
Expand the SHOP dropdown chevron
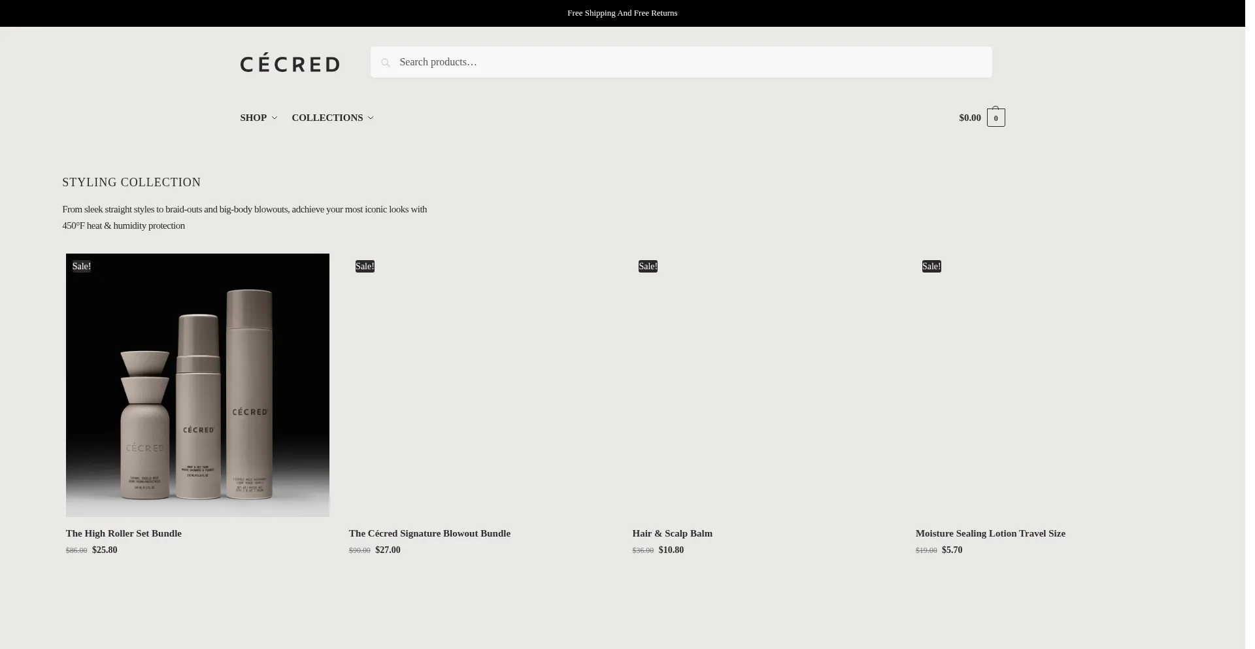(x=275, y=118)
